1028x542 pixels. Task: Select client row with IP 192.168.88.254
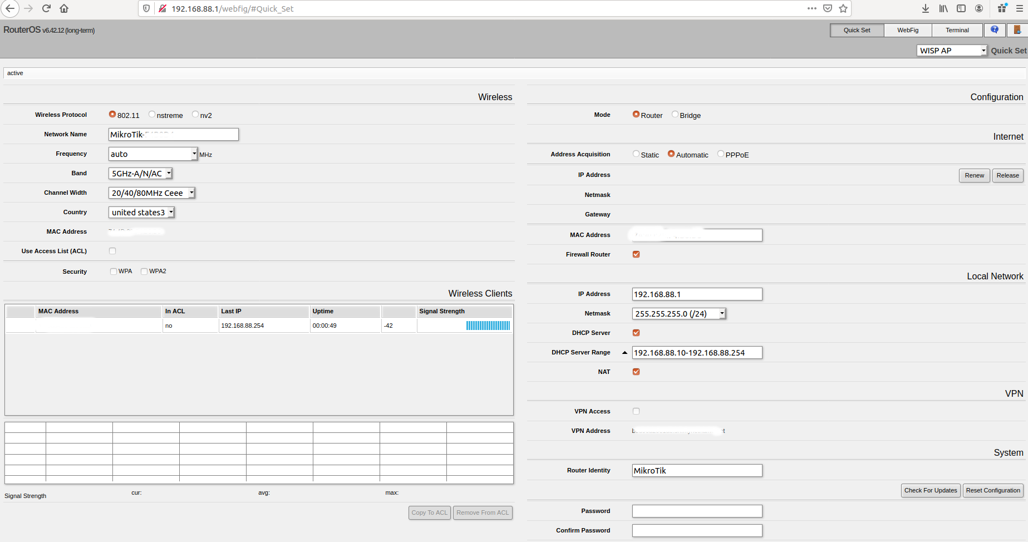tap(258, 326)
